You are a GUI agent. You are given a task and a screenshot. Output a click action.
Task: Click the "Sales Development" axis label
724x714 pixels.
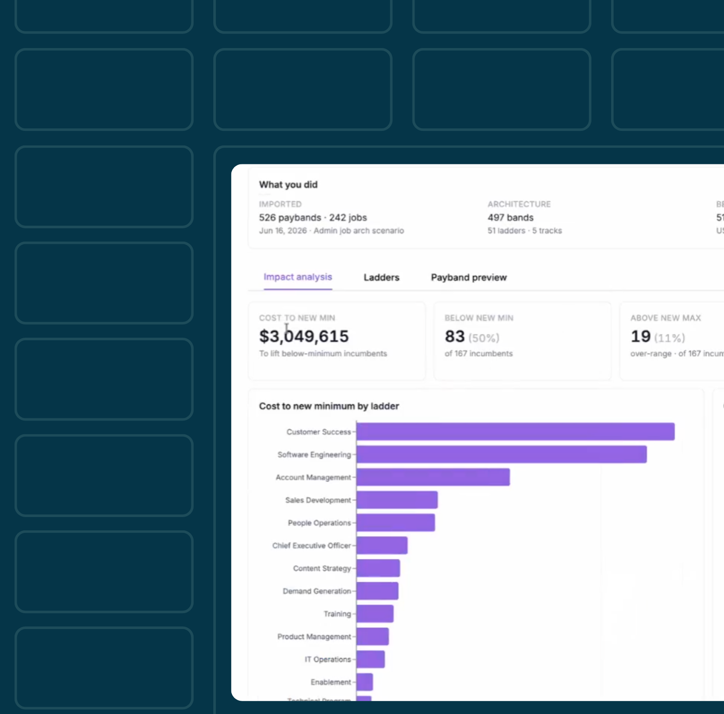pos(318,500)
